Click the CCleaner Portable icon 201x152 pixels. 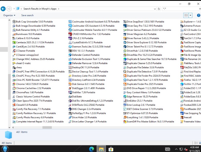(14, 51)
